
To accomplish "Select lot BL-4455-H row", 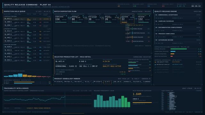I will point(27,42).
